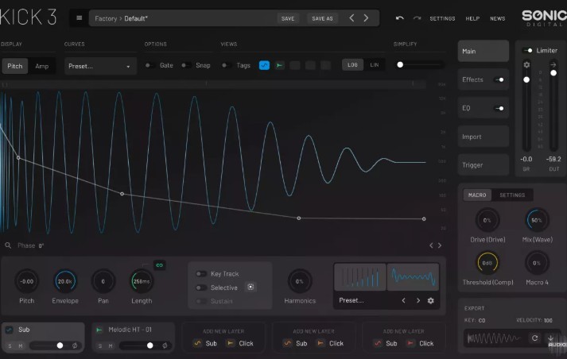
Task: Open the NEWS link
Action: tap(498, 18)
